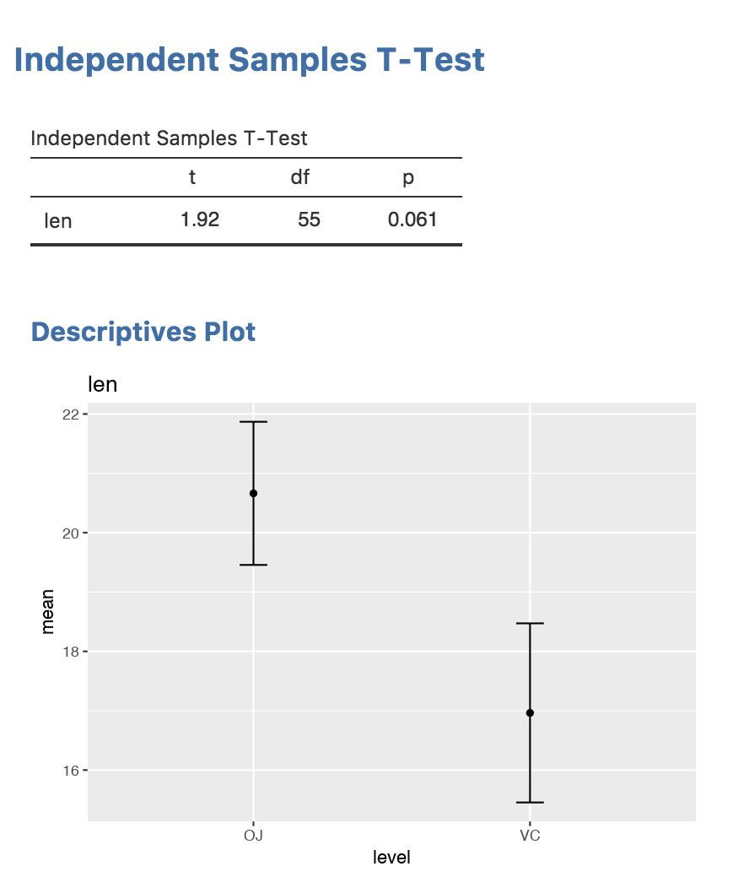This screenshot has width=744, height=888.
Task: Select the Descriptives Plot heading
Action: 143,332
